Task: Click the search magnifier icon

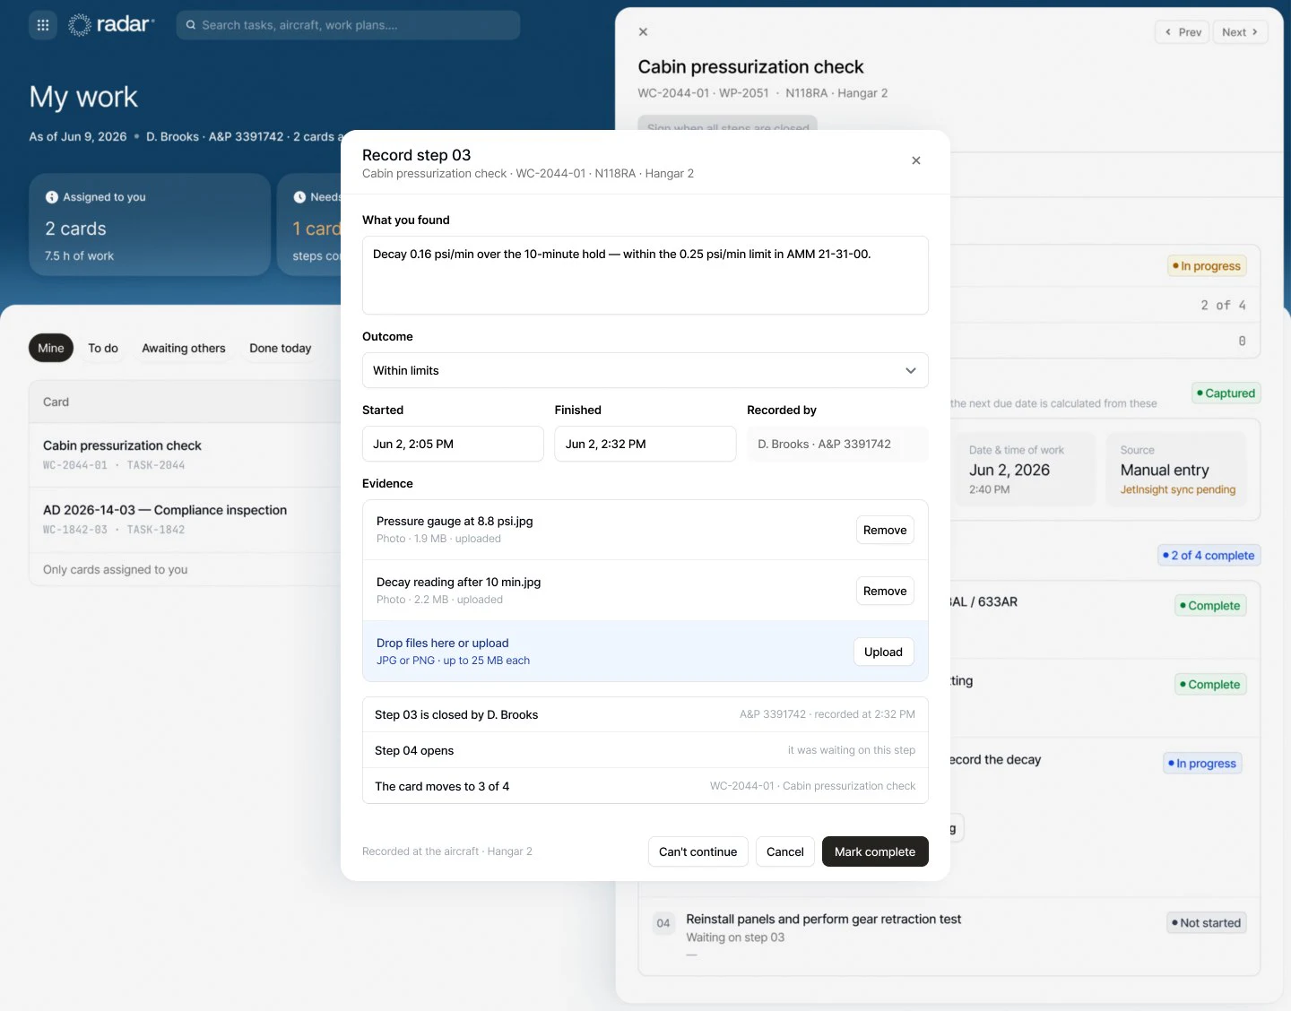Action: click(x=191, y=25)
